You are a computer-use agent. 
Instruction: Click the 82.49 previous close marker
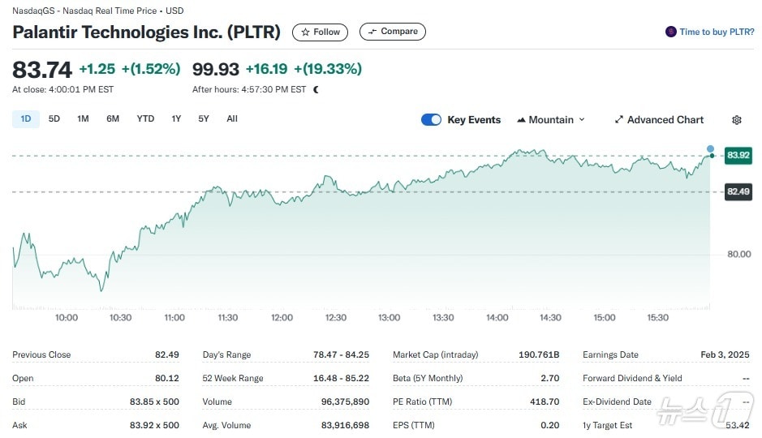point(738,191)
